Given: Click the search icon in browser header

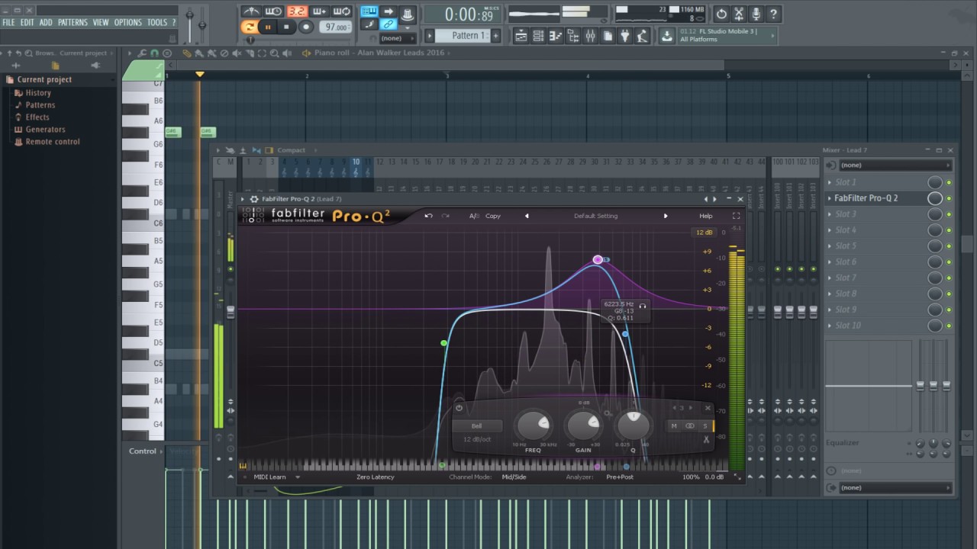Looking at the screenshot, I should (x=28, y=53).
